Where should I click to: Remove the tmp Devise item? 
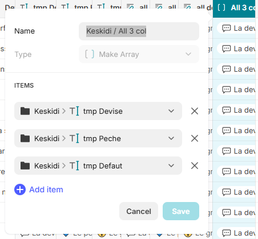click(195, 111)
